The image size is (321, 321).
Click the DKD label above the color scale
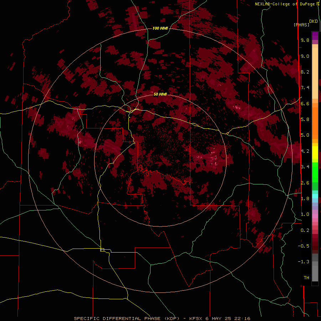coord(314,21)
